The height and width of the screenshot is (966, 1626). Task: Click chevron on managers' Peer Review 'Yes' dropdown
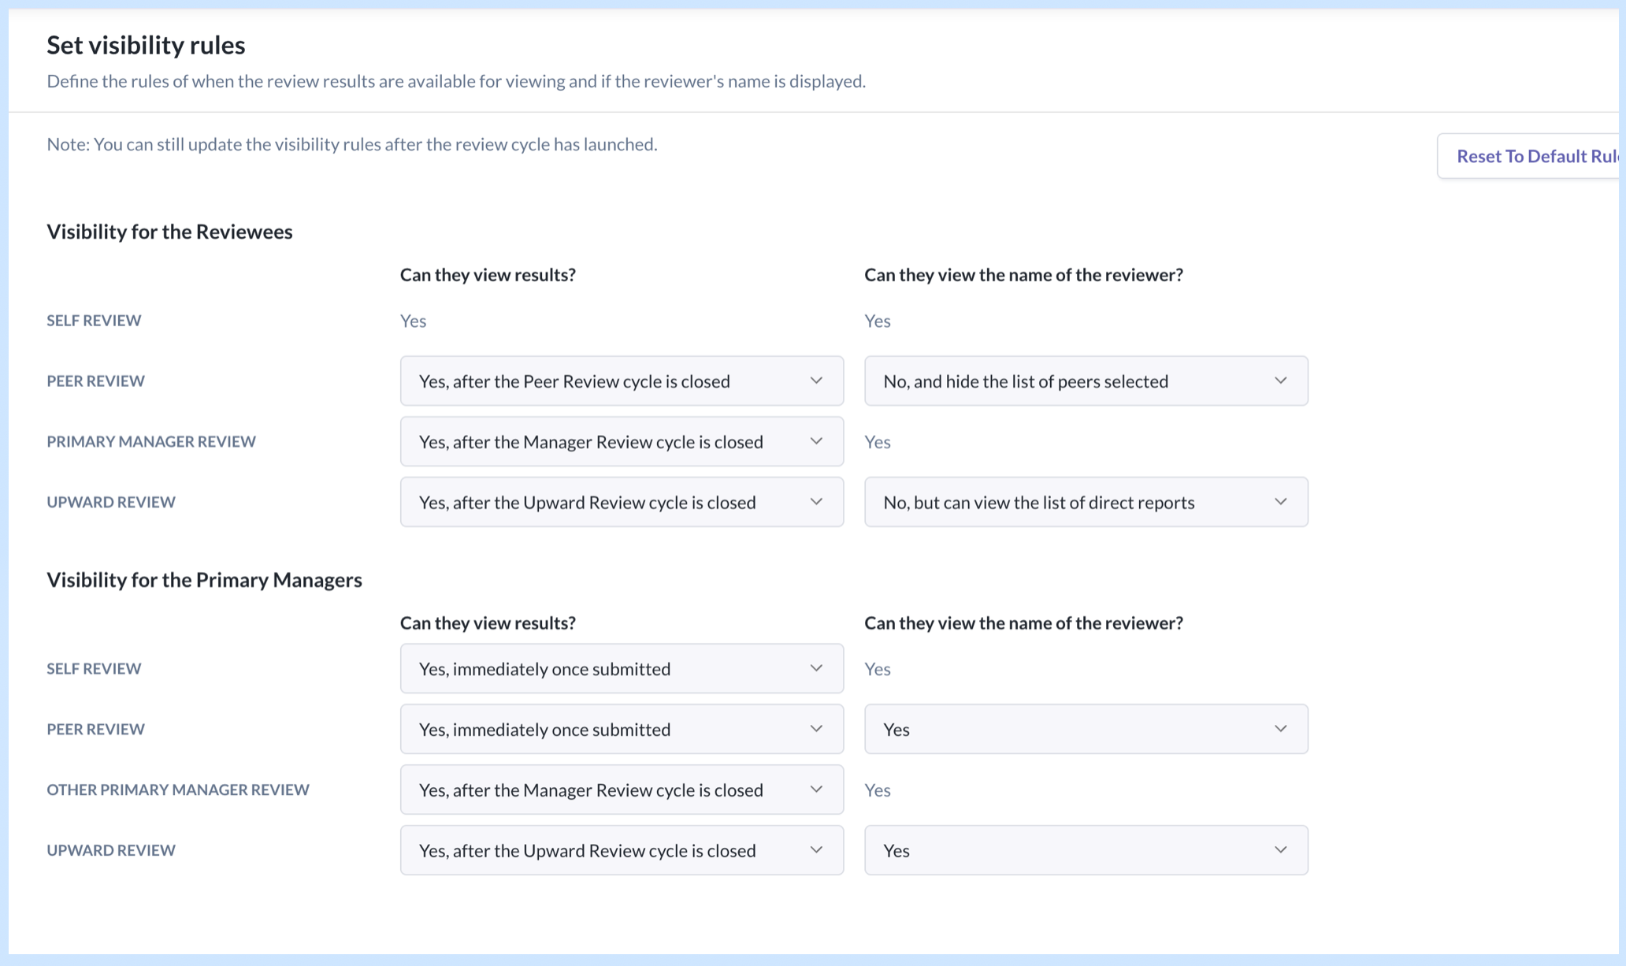[x=1280, y=730]
